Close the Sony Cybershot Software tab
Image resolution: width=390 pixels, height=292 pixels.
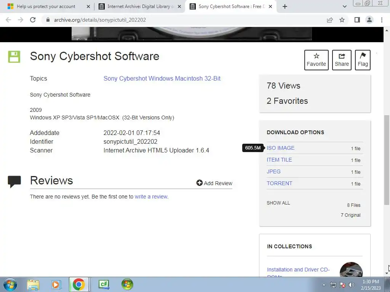click(271, 7)
